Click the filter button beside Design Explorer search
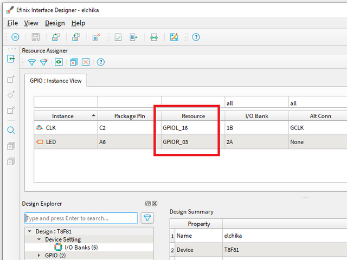The height and width of the screenshot is (260, 347). tap(147, 218)
